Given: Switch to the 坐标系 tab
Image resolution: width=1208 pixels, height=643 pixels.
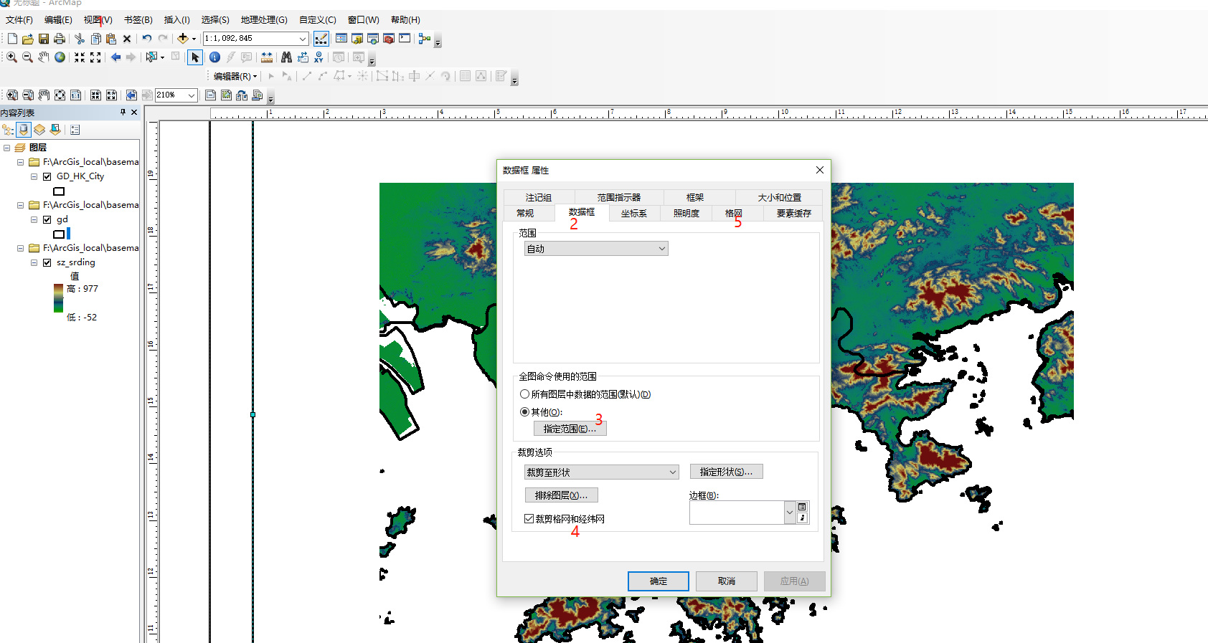Looking at the screenshot, I should 634,214.
